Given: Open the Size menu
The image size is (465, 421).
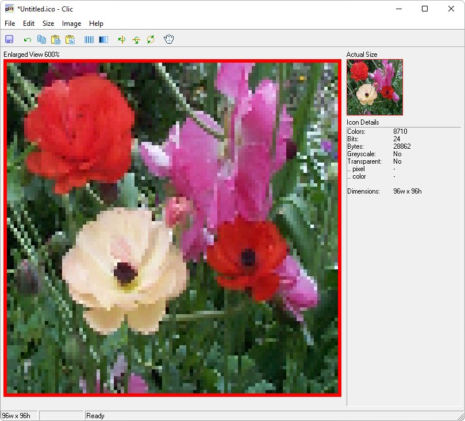Looking at the screenshot, I should click(x=48, y=24).
